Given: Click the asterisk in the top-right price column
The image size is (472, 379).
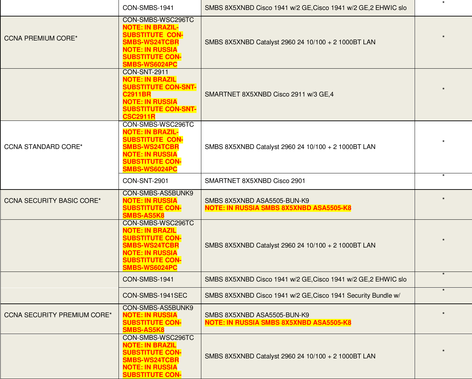Looking at the screenshot, I should point(443,3).
